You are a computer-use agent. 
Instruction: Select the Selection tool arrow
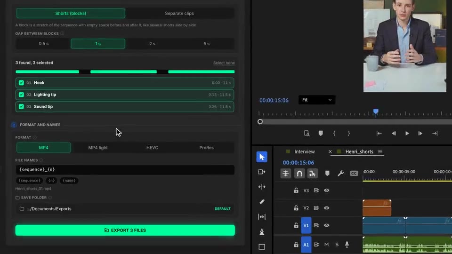coord(262,157)
